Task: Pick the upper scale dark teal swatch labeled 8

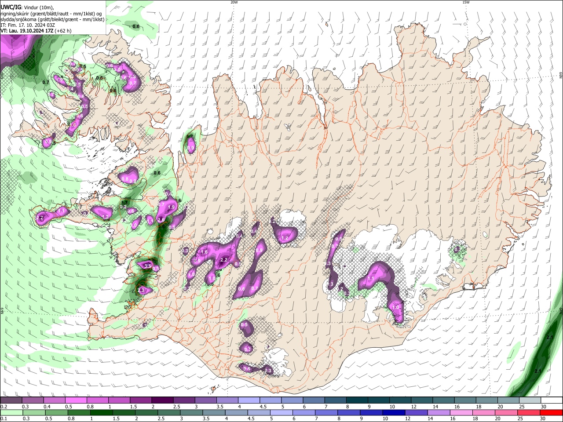Action: pos(357,400)
